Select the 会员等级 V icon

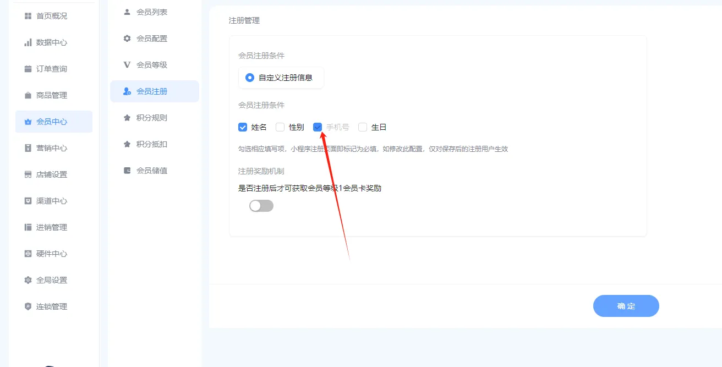(x=127, y=64)
